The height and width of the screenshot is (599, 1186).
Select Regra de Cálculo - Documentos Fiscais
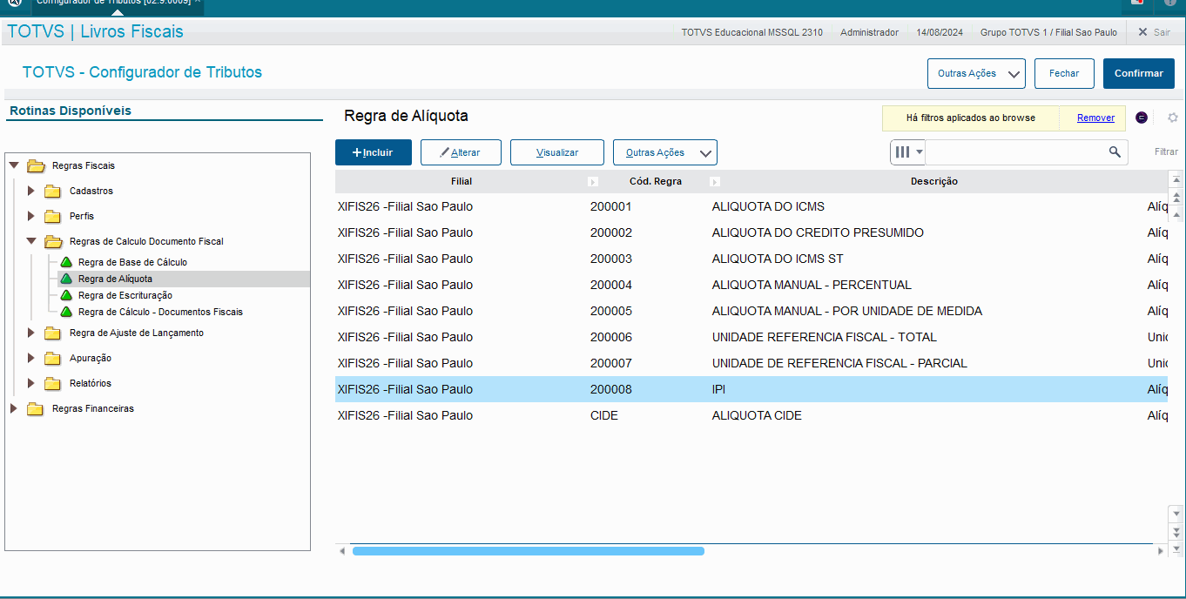click(x=160, y=312)
